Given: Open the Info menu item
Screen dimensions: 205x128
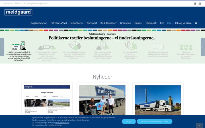Looking at the screenshot, I should [169, 23].
